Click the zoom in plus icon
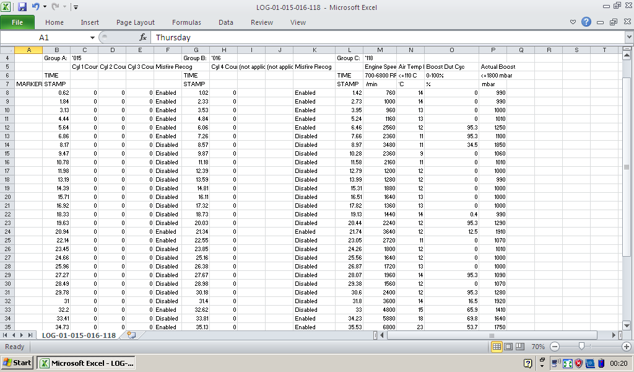This screenshot has height=372, width=634. click(627, 347)
